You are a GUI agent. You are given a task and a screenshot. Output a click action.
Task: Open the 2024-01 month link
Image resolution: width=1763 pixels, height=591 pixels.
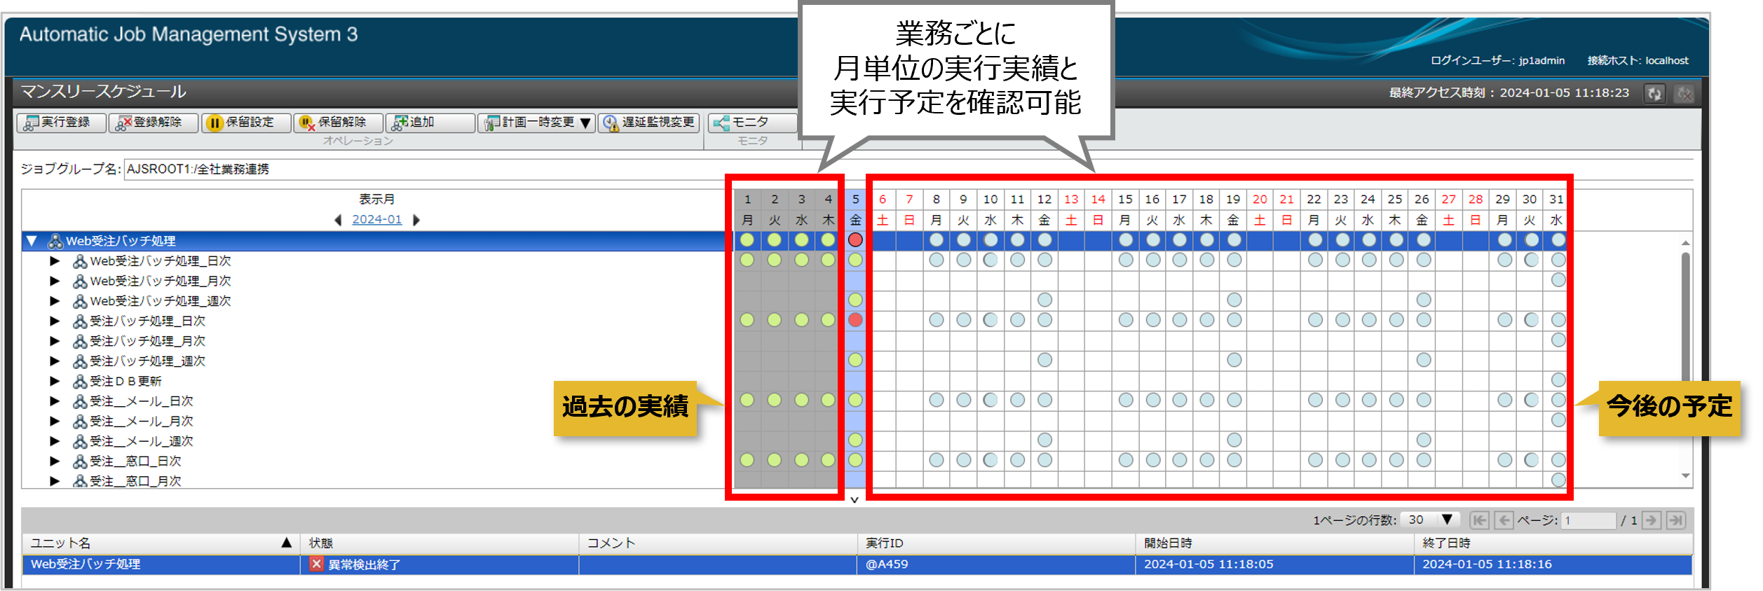click(x=377, y=219)
